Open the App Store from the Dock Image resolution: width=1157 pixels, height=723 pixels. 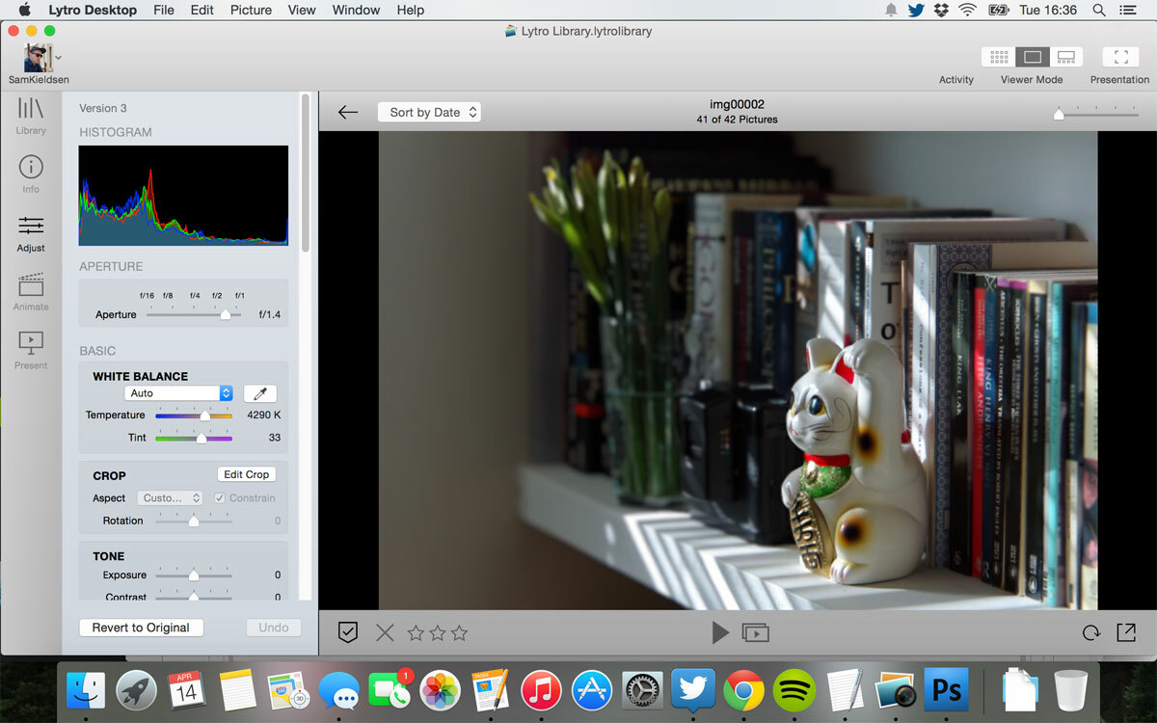592,690
